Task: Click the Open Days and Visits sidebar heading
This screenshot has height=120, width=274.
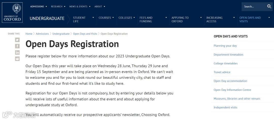Action: pos(231,36)
